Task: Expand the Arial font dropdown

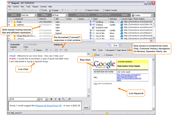Action: point(38,99)
